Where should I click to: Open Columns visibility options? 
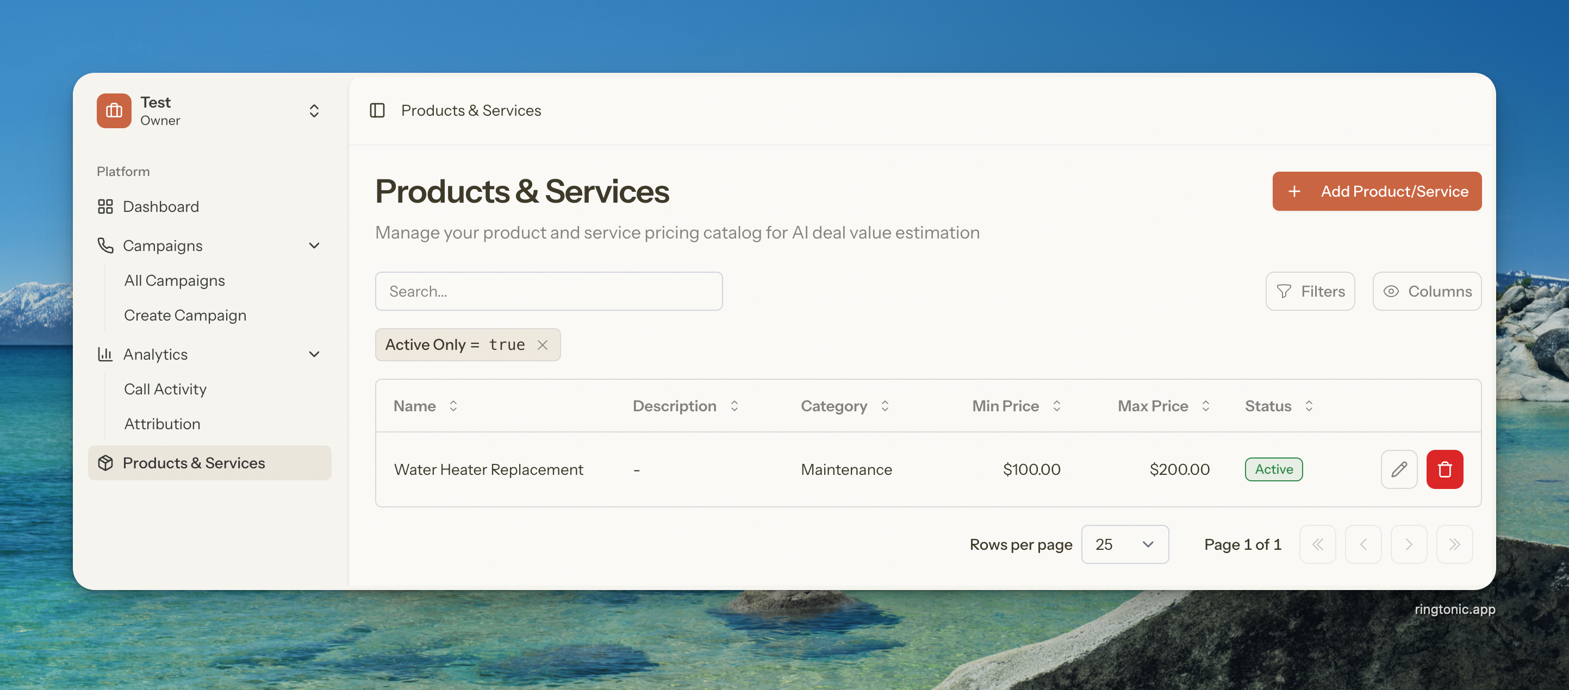pyautogui.click(x=1427, y=291)
